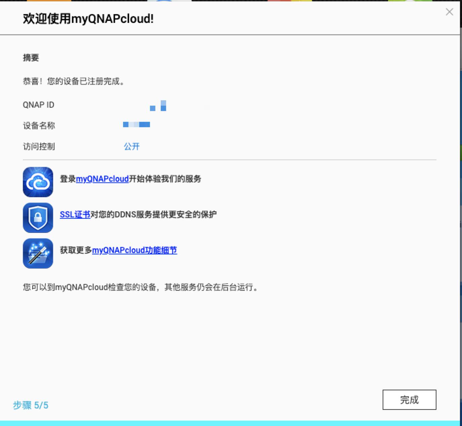
Task: Click the SSL shield lock icon
Action: tap(38, 218)
